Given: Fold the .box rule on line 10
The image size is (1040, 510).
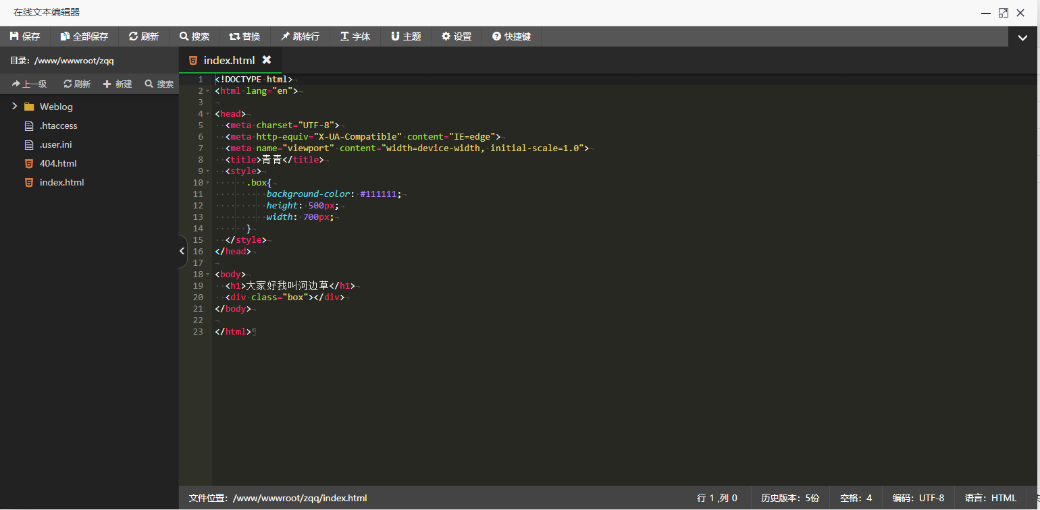Looking at the screenshot, I should (x=208, y=182).
